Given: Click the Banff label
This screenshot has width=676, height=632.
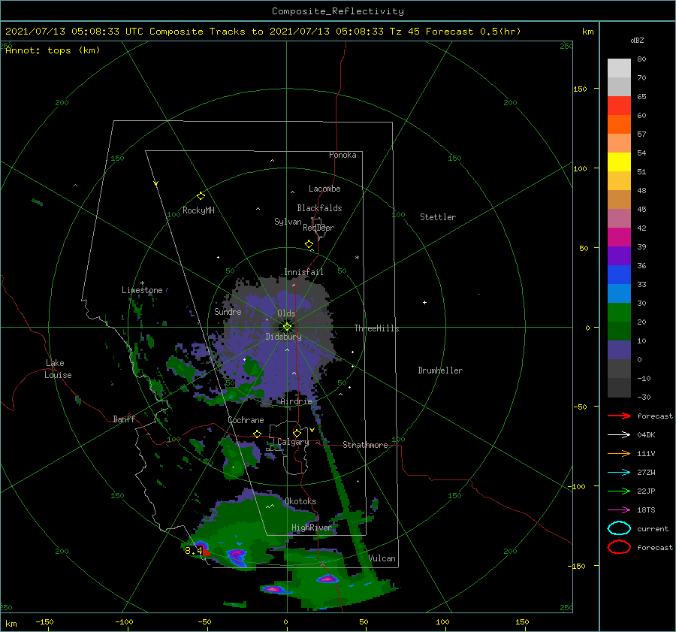Looking at the screenshot, I should [x=124, y=419].
